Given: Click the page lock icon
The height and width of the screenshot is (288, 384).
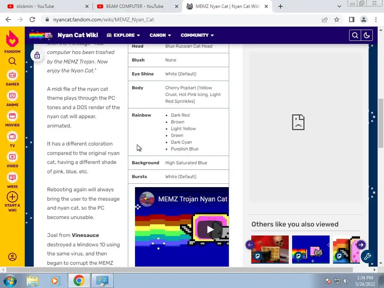Looking at the screenshot, I should point(37,55).
